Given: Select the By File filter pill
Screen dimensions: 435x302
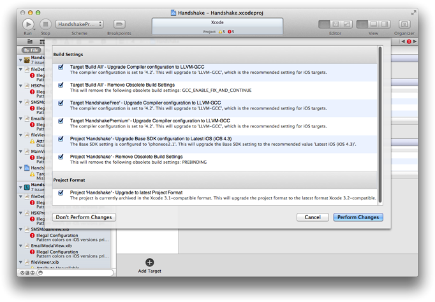Looking at the screenshot, I should [x=31, y=50].
